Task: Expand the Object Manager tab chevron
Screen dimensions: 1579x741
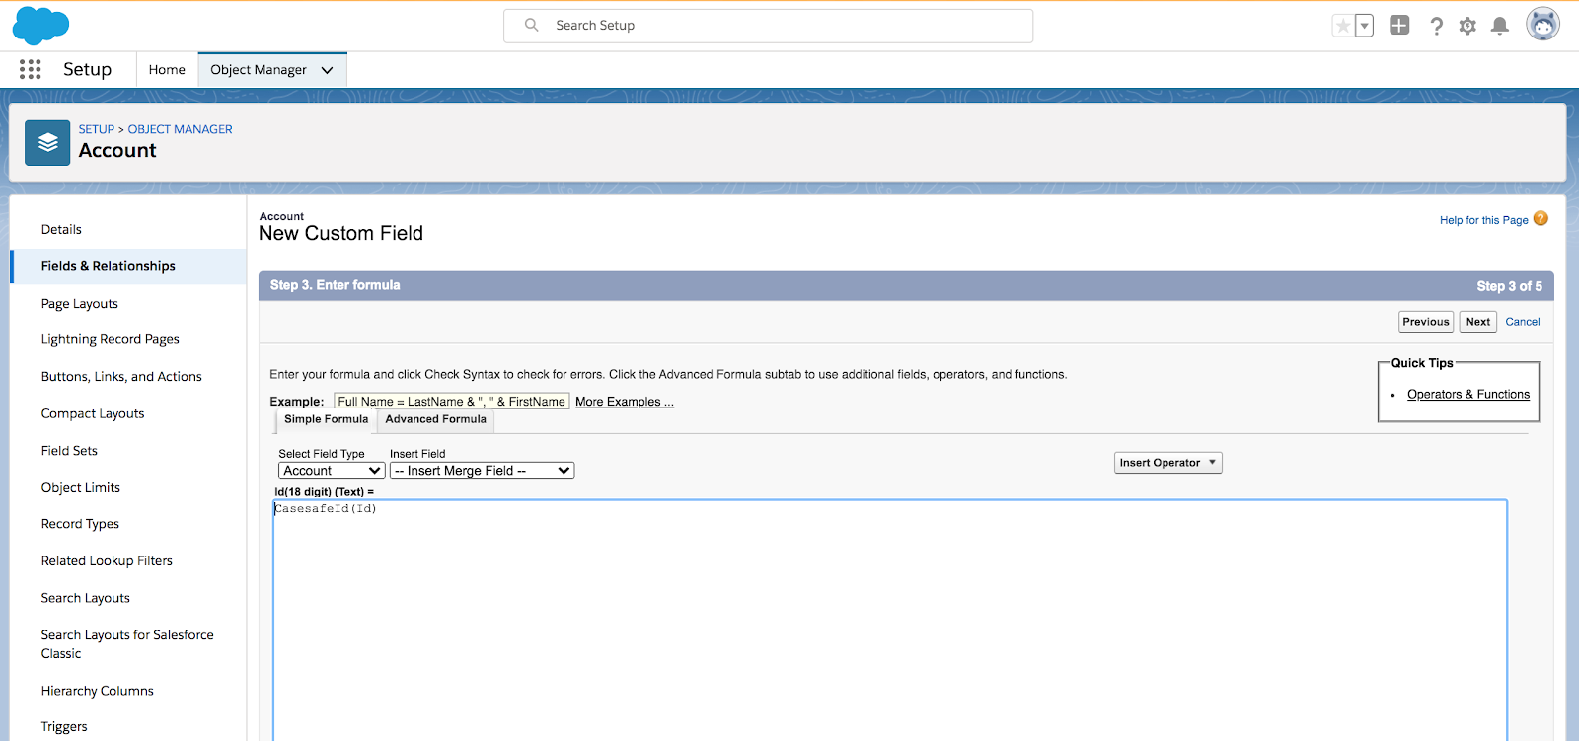Action: (x=328, y=70)
